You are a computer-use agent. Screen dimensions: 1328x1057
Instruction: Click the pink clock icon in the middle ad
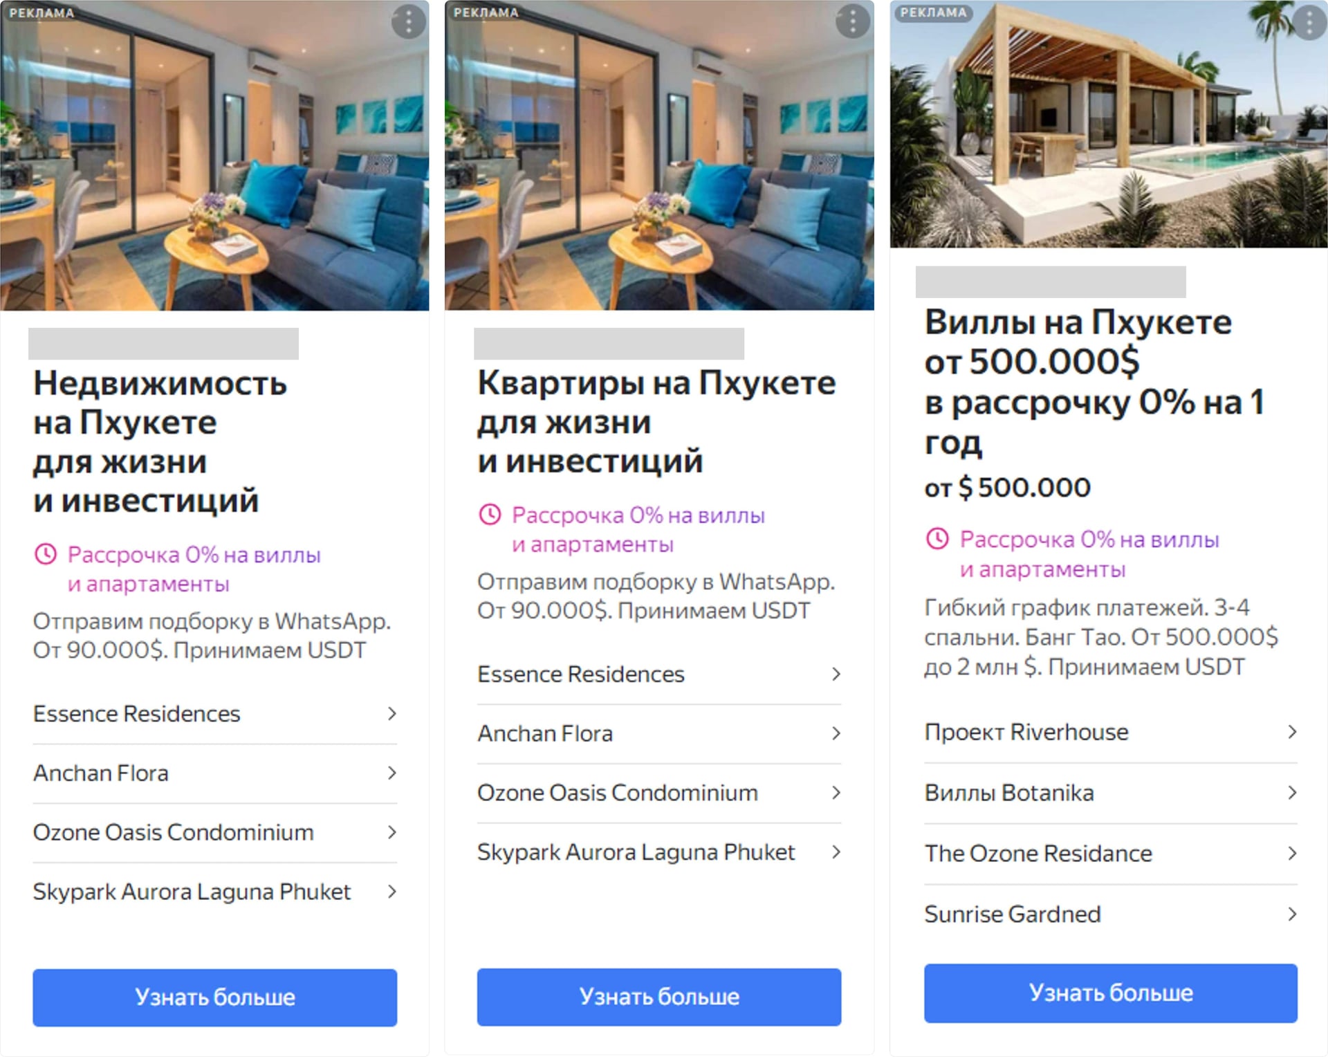490,515
